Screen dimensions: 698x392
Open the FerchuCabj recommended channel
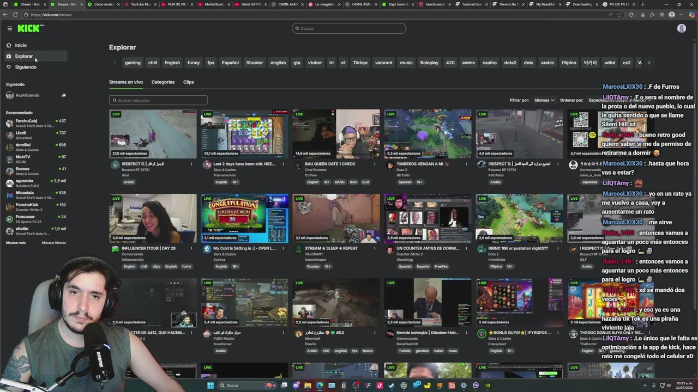point(36,123)
